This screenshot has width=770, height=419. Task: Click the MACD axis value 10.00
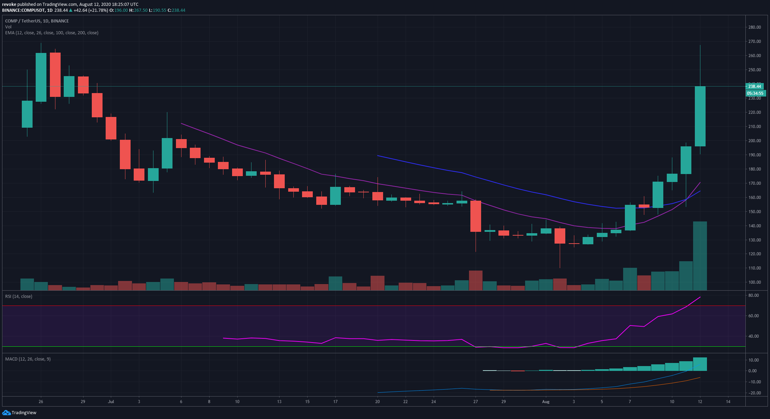coord(754,360)
